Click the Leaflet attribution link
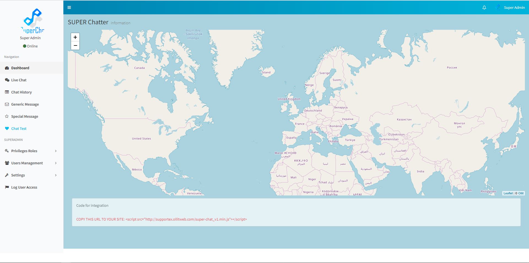Image resolution: width=529 pixels, height=263 pixels. (508, 193)
